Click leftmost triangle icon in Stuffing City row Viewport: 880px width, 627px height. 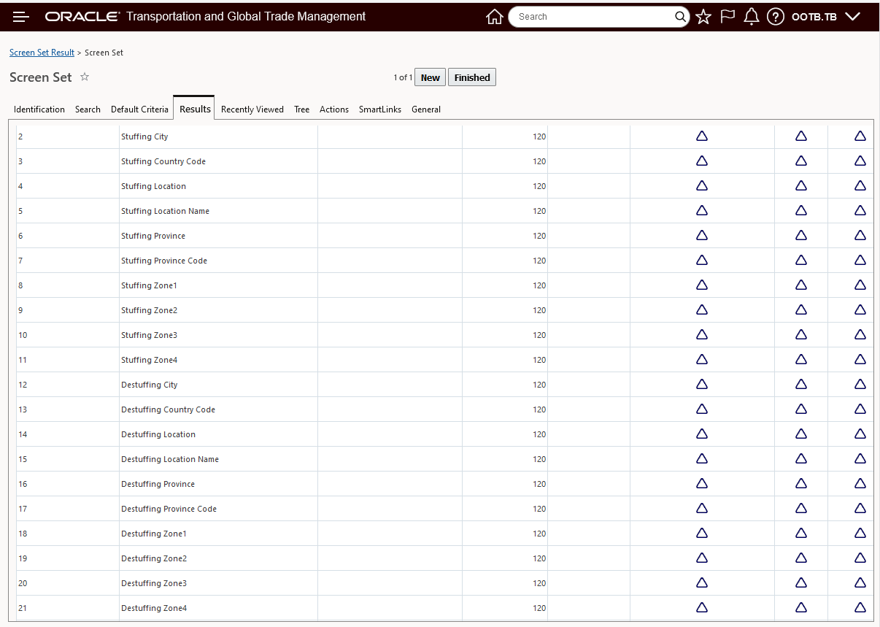pyautogui.click(x=702, y=136)
